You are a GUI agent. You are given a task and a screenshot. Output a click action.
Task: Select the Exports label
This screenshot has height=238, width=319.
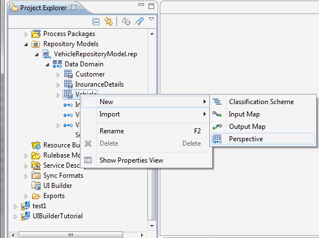coord(54,196)
